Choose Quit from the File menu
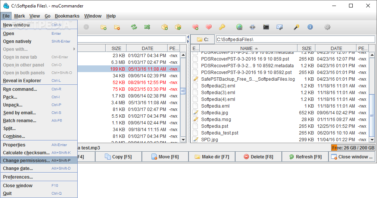 (x=39, y=194)
